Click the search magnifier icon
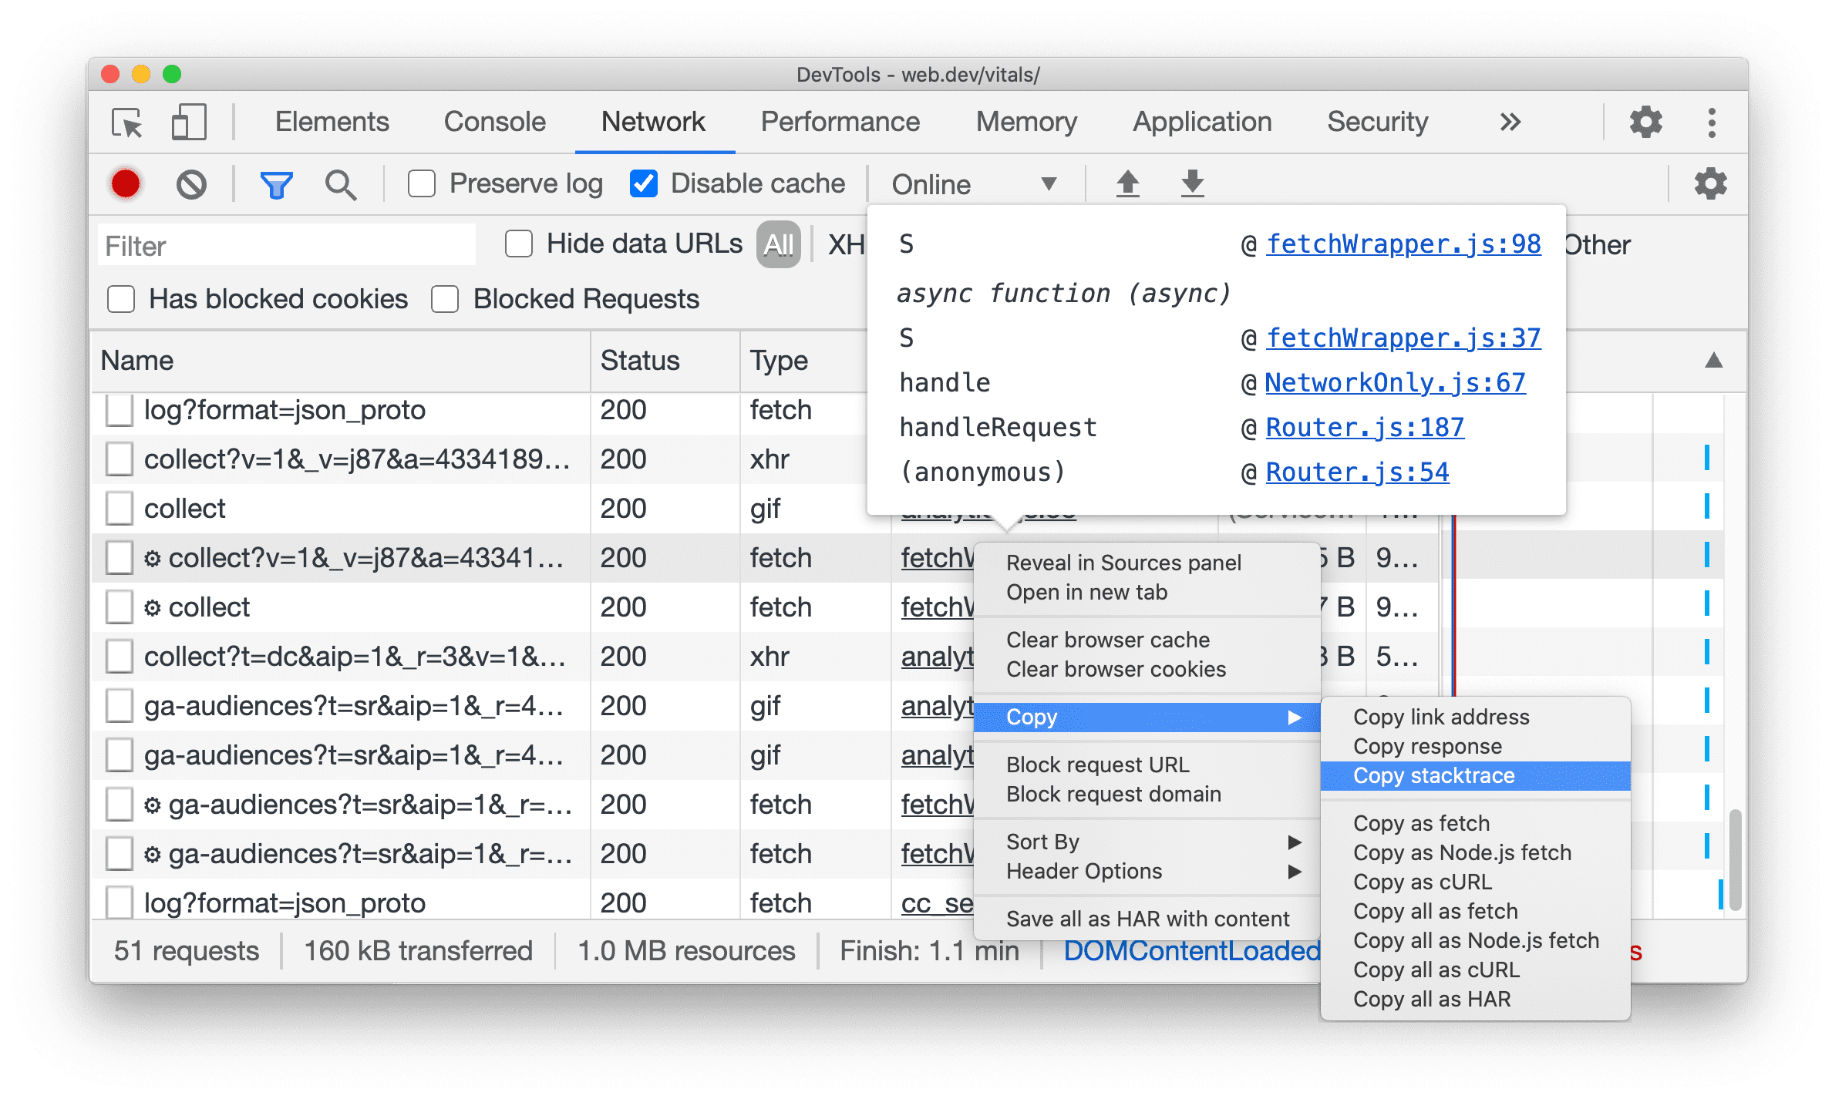The width and height of the screenshot is (1832, 1099). [x=340, y=183]
